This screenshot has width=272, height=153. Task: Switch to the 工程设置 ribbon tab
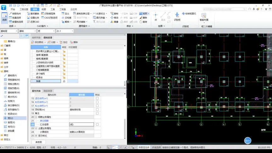(24, 9)
